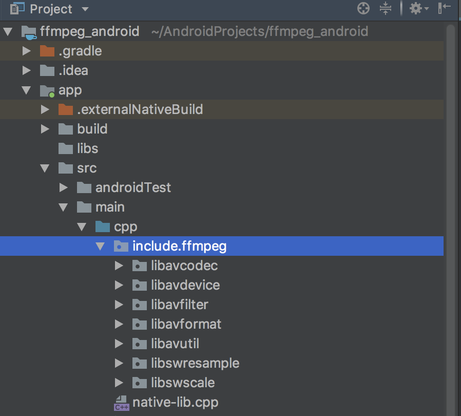This screenshot has width=461, height=416.
Task: Expand the androidTest folder
Action: [x=64, y=188]
